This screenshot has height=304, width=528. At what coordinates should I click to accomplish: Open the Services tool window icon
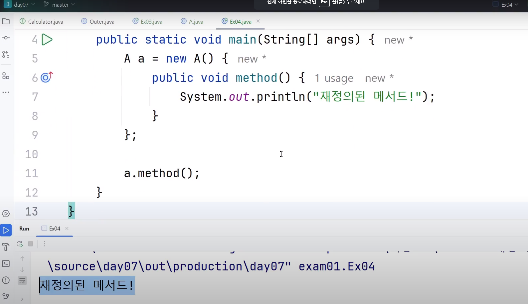coord(6,214)
